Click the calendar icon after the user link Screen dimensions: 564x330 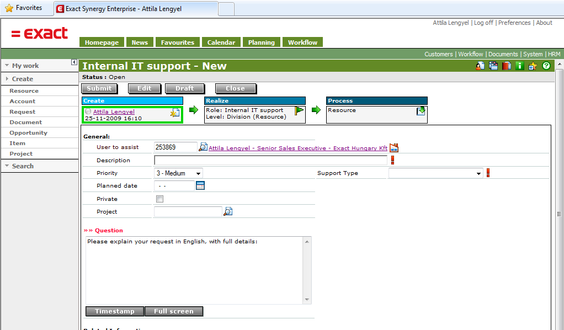pos(394,147)
